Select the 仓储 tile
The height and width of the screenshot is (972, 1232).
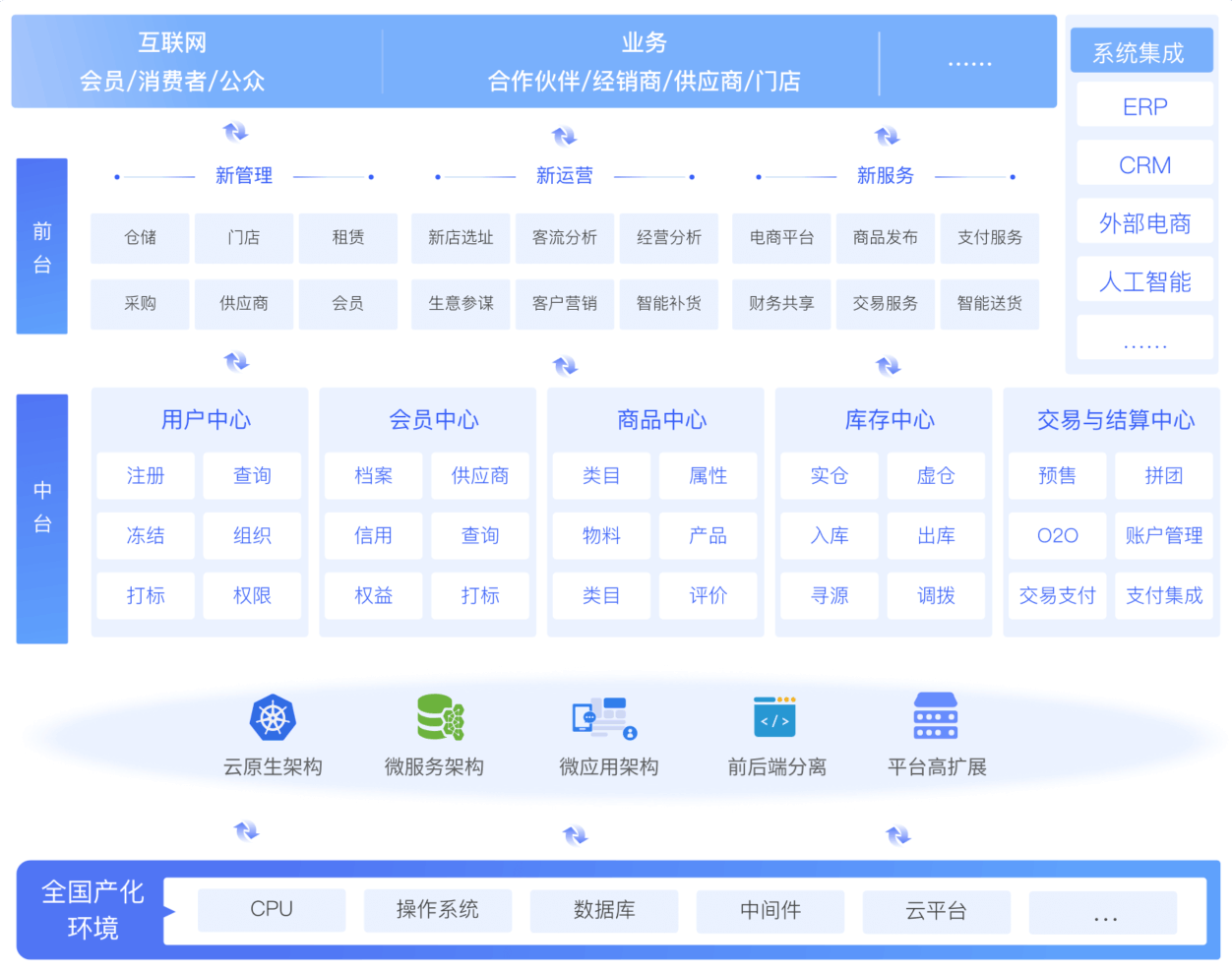[x=140, y=237]
